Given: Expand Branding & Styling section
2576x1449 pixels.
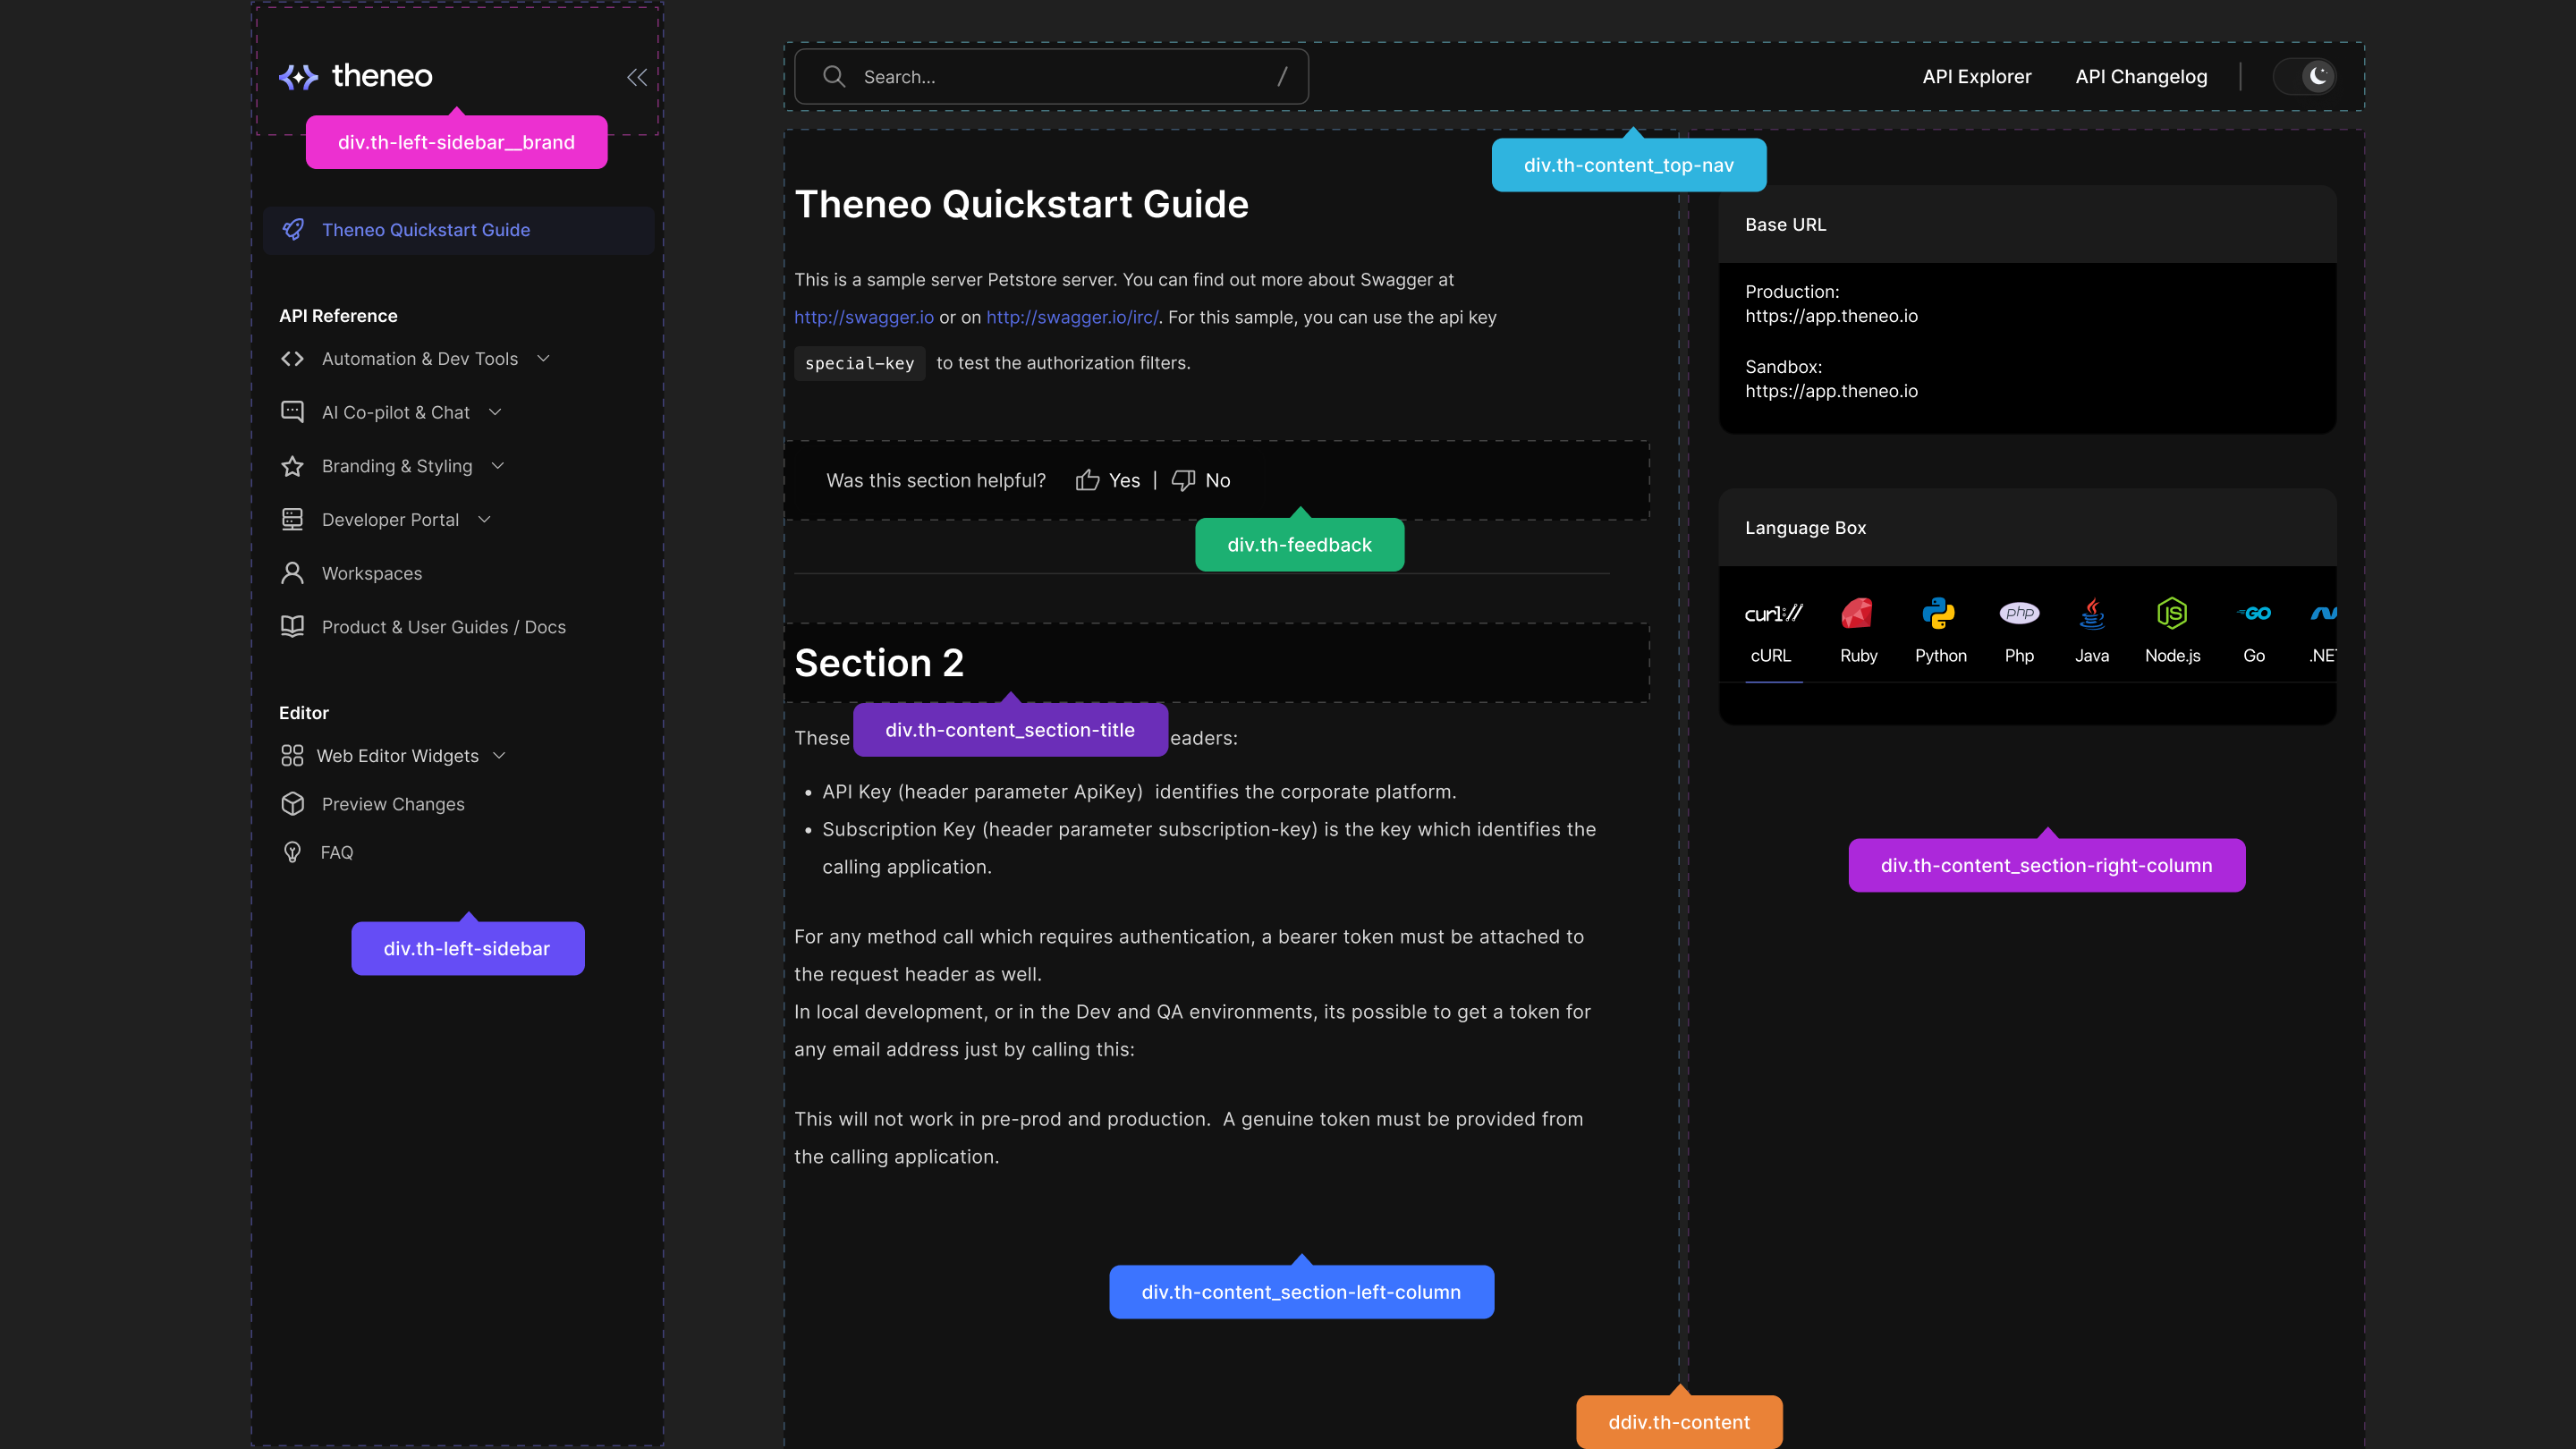Looking at the screenshot, I should pos(498,466).
